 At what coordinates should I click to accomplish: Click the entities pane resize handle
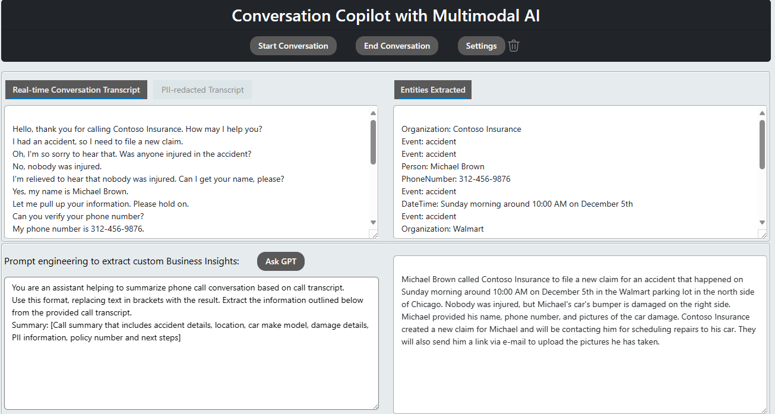pos(763,234)
